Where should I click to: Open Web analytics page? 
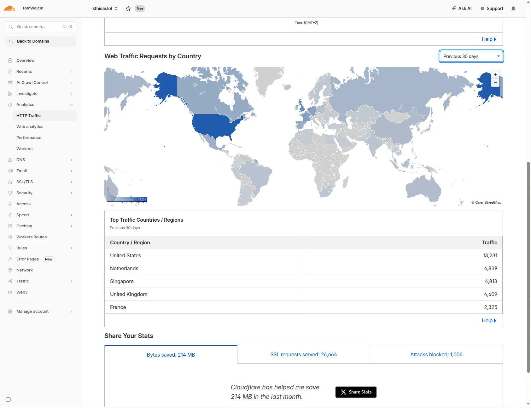click(x=44, y=127)
